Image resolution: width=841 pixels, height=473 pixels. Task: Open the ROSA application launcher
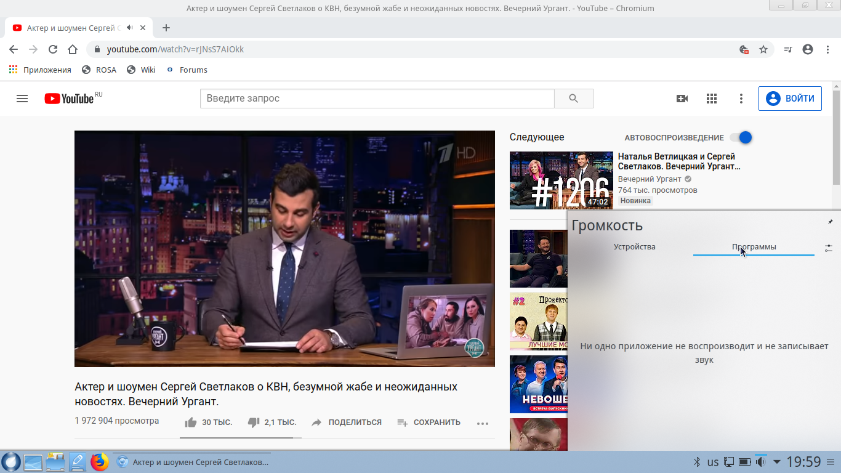coord(10,462)
